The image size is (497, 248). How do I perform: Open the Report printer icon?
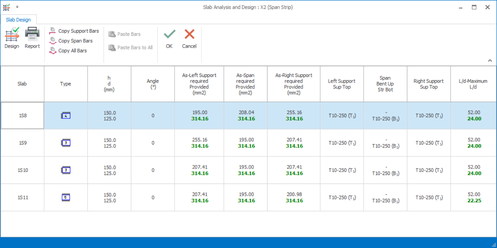tap(32, 38)
